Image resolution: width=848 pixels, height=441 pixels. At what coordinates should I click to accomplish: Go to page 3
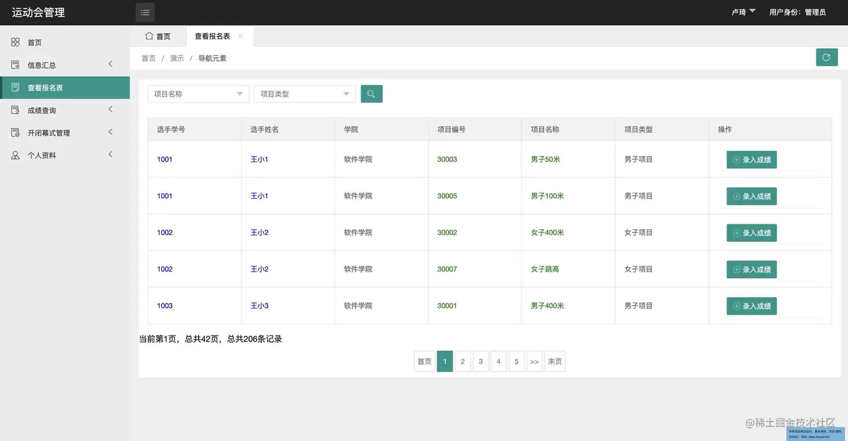(481, 361)
